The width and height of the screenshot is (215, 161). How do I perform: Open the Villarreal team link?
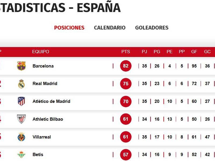pos(42,137)
